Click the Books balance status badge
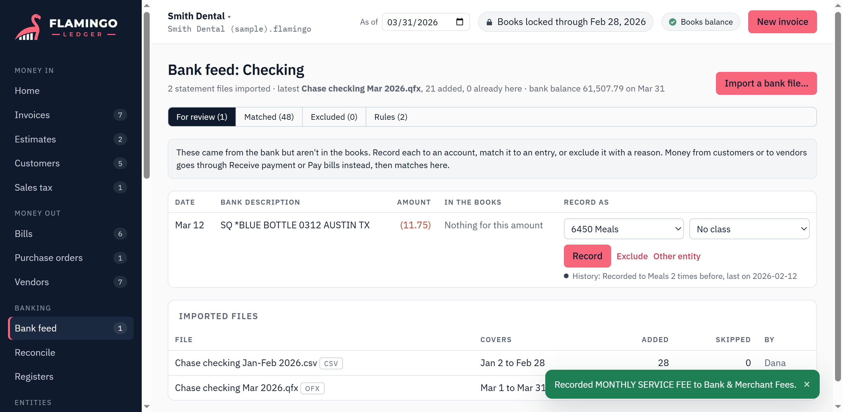 [x=701, y=22]
